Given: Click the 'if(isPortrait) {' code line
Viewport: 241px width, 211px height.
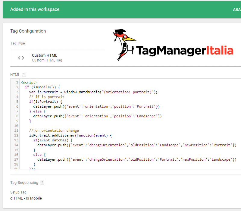Looking at the screenshot, I should [x=46, y=102].
